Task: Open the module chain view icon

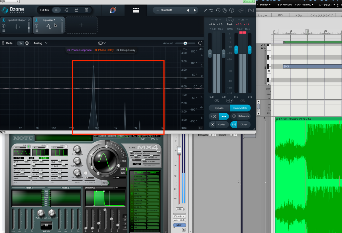Action: (136, 10)
